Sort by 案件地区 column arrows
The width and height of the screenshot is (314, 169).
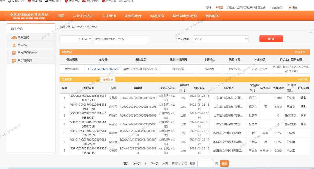point(184,91)
